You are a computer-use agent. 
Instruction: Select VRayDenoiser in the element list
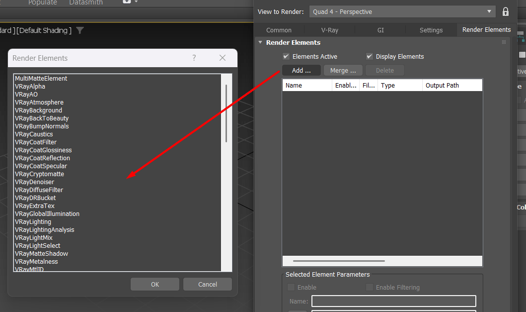click(34, 182)
